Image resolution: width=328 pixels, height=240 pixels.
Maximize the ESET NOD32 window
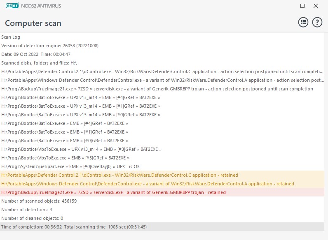tap(302, 6)
